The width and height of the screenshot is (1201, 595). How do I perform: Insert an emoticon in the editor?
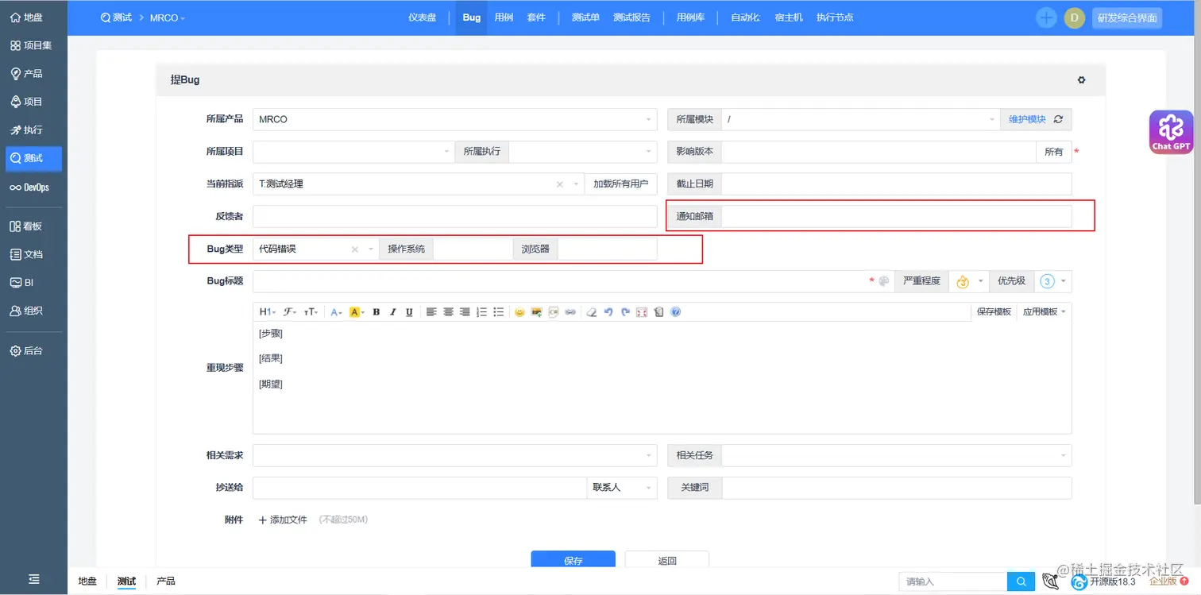tap(519, 312)
